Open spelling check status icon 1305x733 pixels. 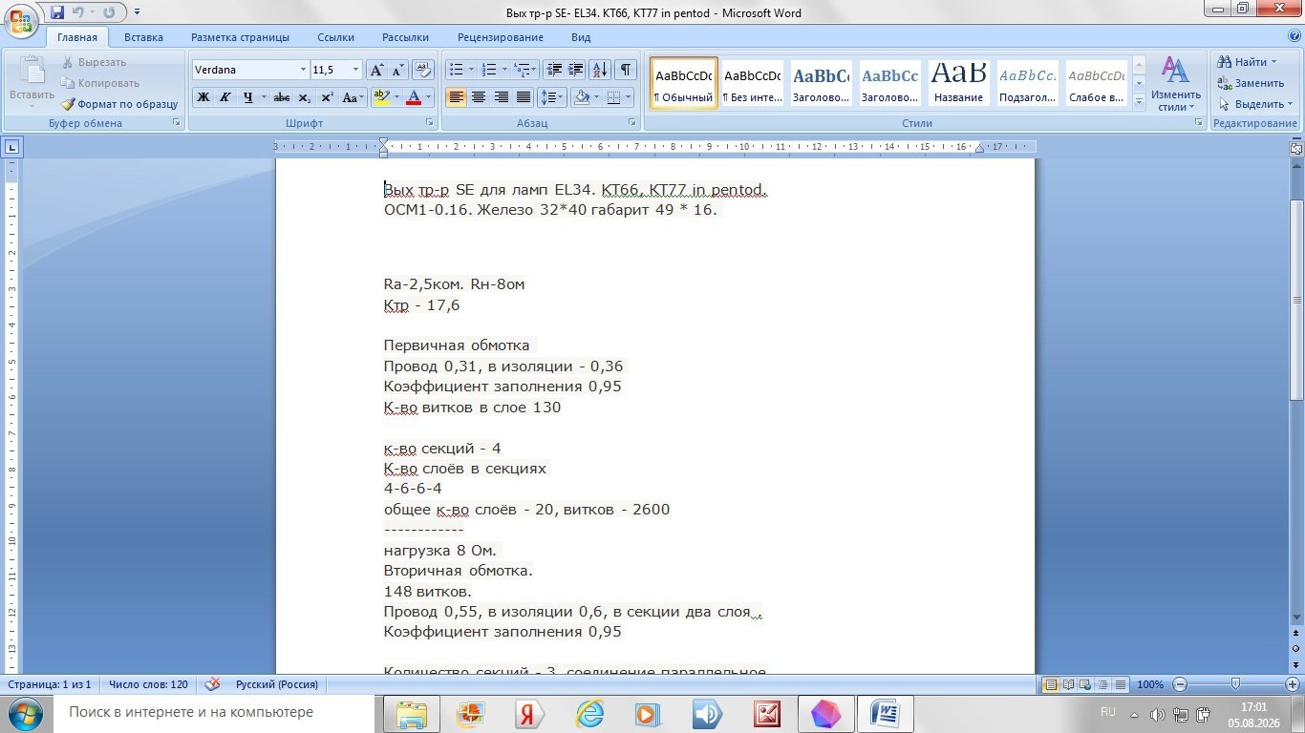213,684
